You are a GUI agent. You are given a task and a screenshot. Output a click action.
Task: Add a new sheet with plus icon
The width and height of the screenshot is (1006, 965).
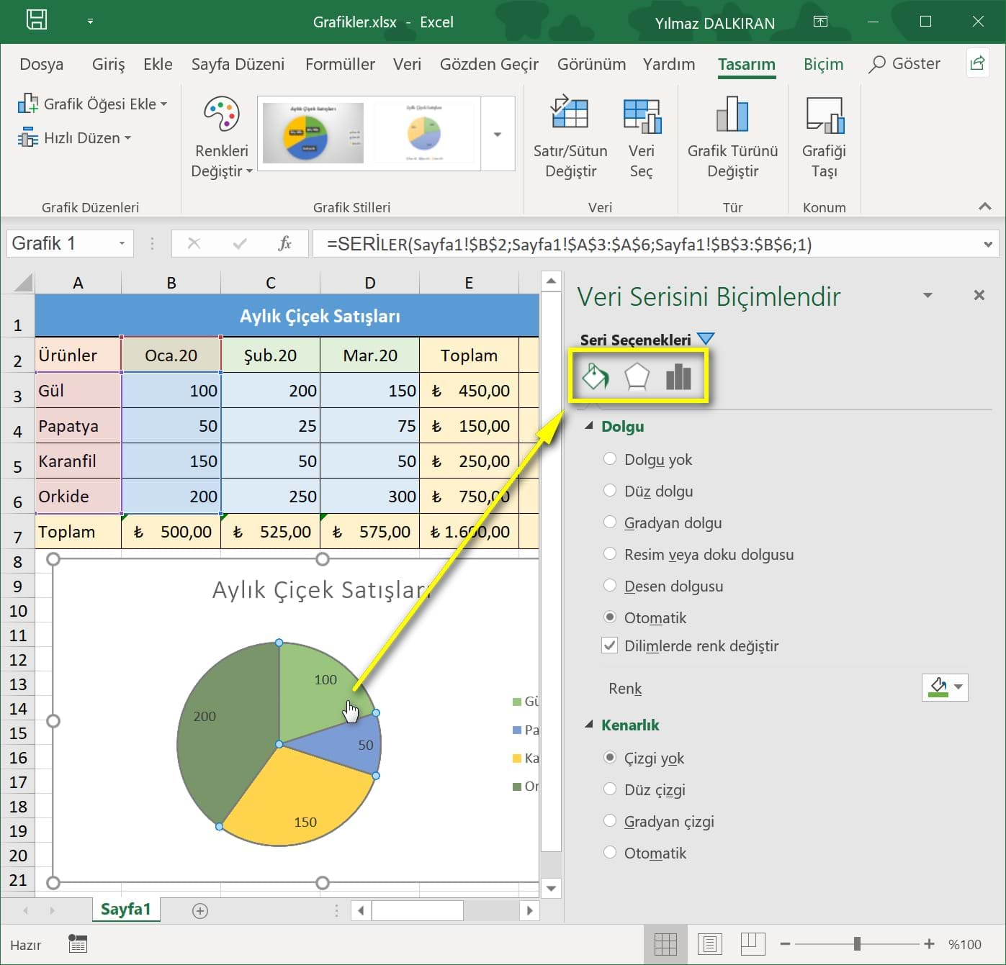click(200, 910)
